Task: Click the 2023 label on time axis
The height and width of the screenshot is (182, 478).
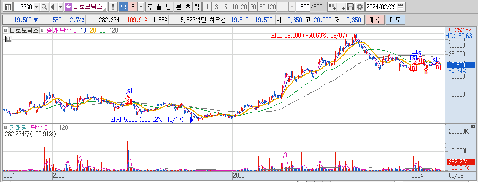Action: [239, 176]
